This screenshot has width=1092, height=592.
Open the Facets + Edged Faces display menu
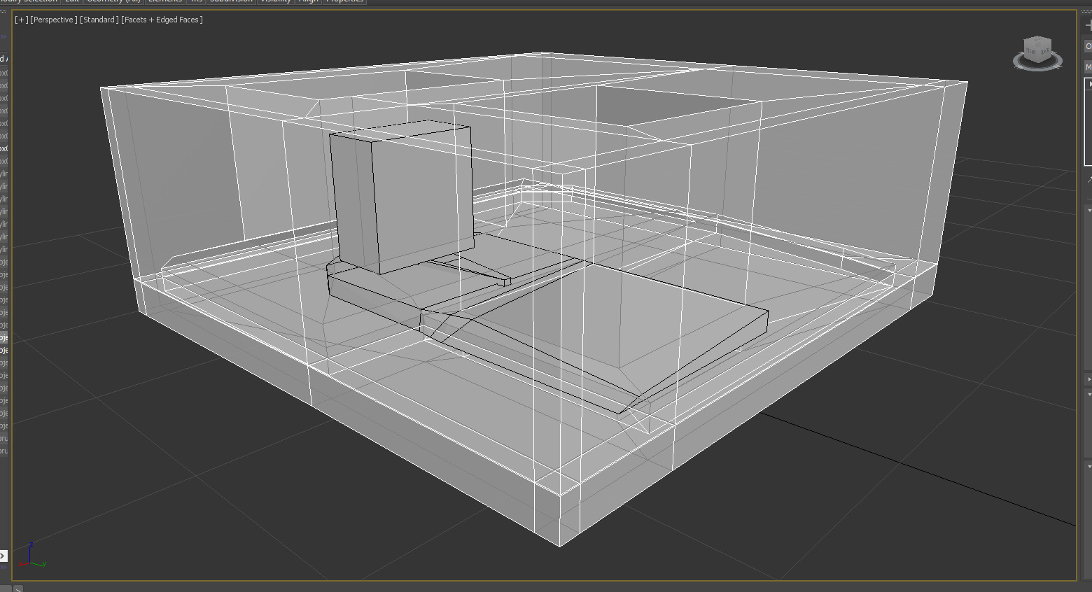point(162,20)
